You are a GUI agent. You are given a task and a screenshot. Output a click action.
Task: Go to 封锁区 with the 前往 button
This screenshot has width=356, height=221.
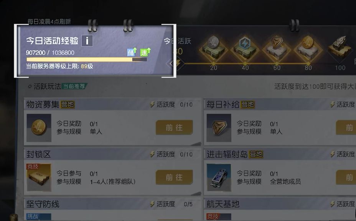(174, 177)
